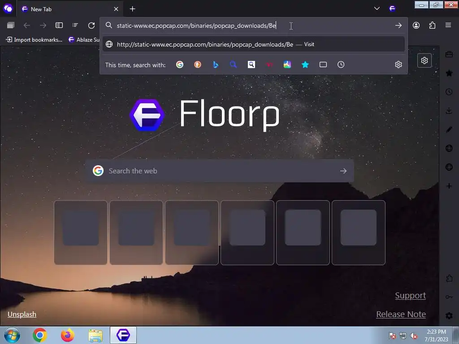This screenshot has height=344, width=459.
Task: Search this time in open Tabs
Action: (x=323, y=64)
